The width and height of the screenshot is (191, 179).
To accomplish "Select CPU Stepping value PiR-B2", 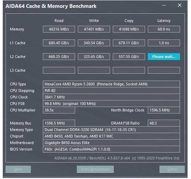I will point(111,91).
